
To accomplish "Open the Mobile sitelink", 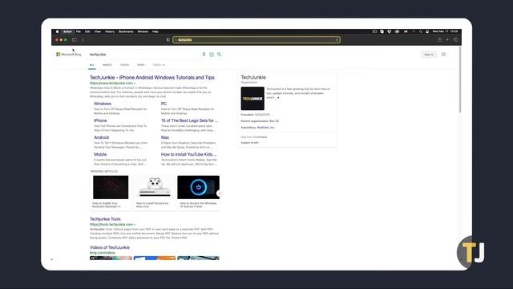I will point(100,154).
